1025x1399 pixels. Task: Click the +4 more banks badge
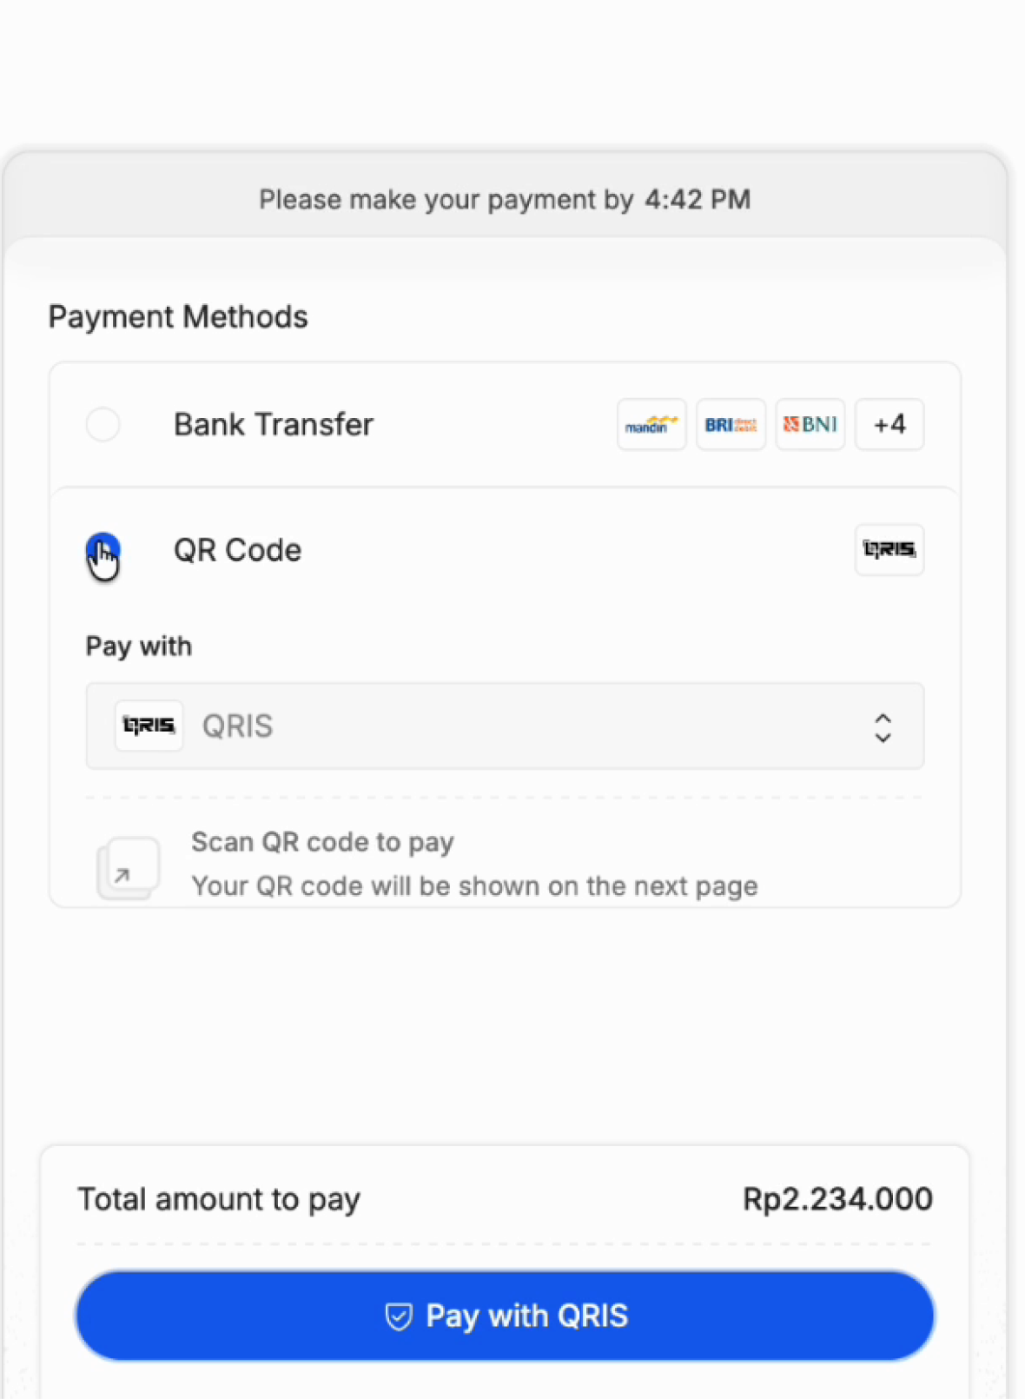889,425
